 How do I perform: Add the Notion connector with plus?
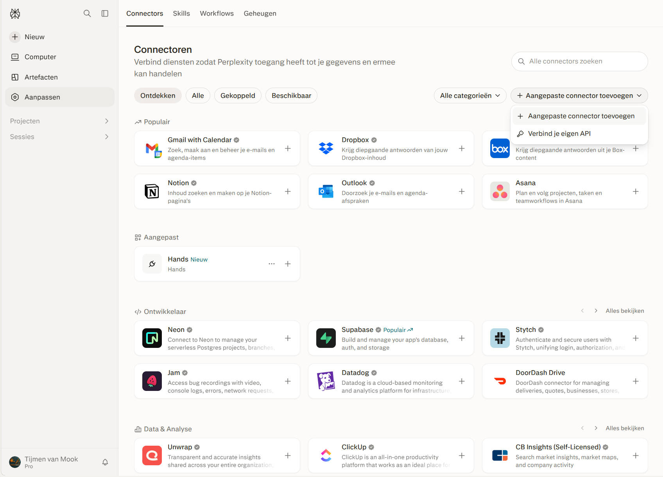[288, 191]
